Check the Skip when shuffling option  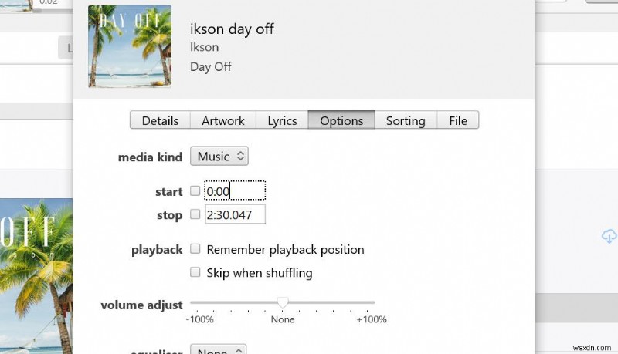[195, 272]
